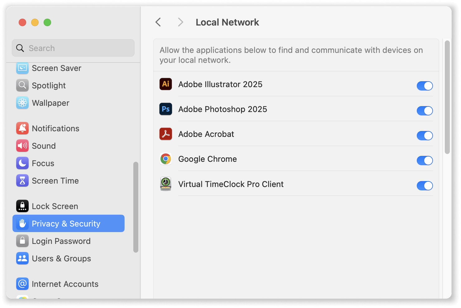Disable Virtual TimeClock Pro Client toggle

[425, 186]
